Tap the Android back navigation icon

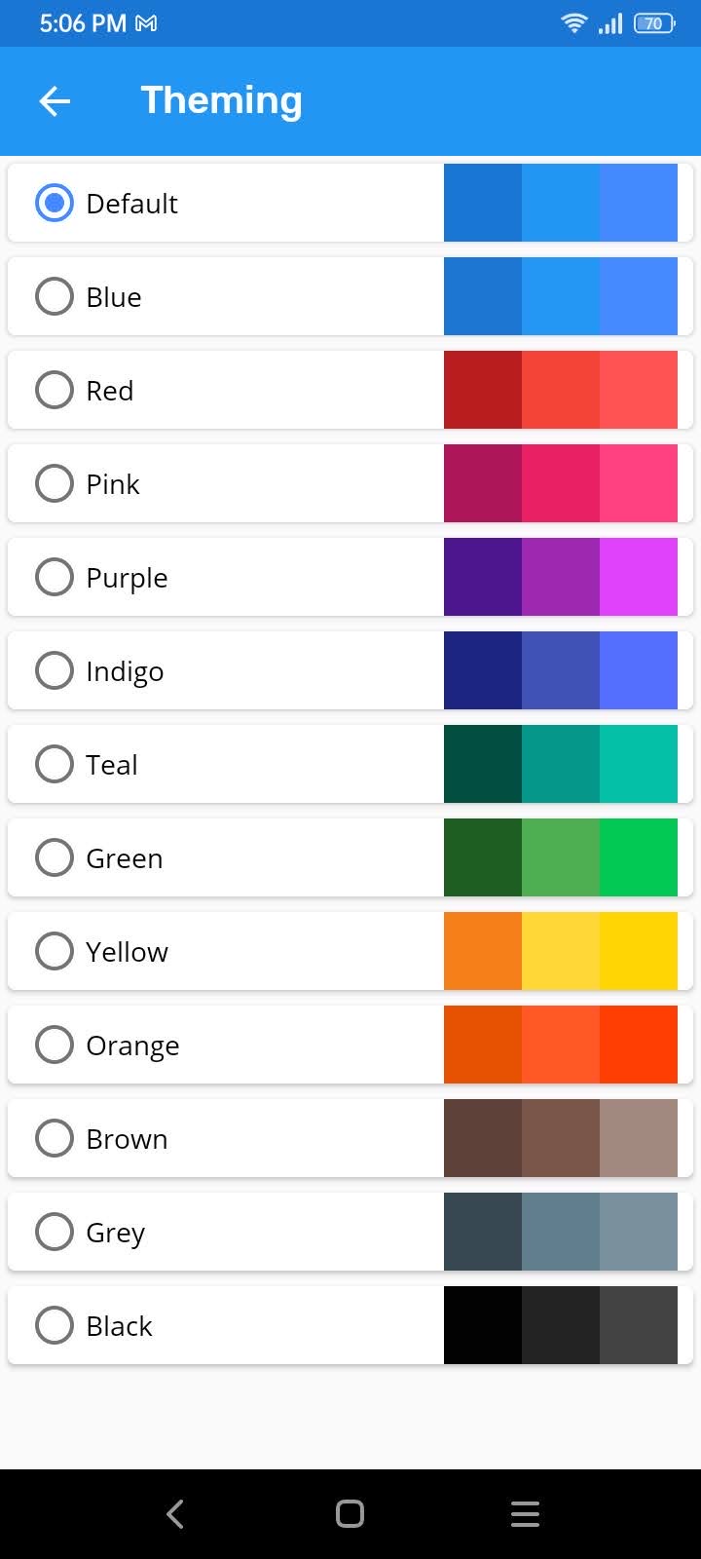click(x=175, y=1513)
